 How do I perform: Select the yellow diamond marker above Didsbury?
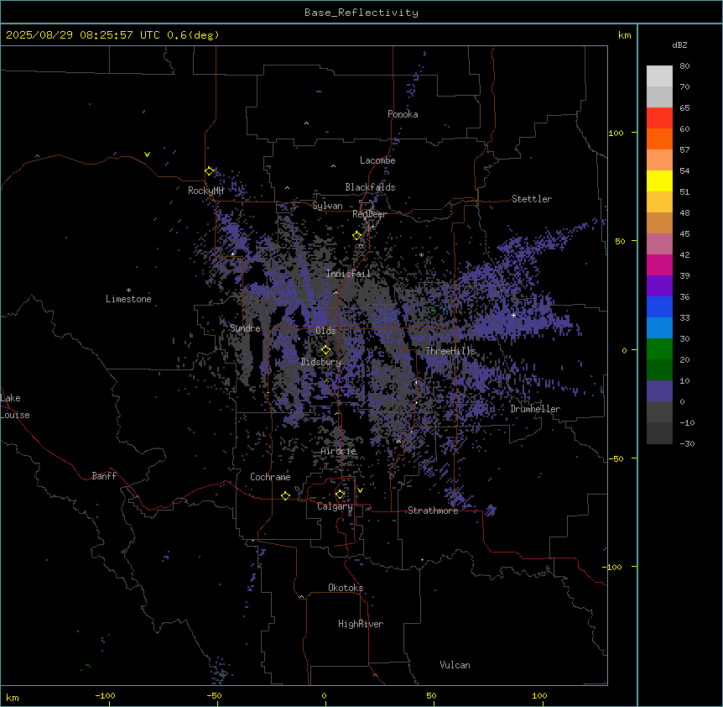pos(326,350)
